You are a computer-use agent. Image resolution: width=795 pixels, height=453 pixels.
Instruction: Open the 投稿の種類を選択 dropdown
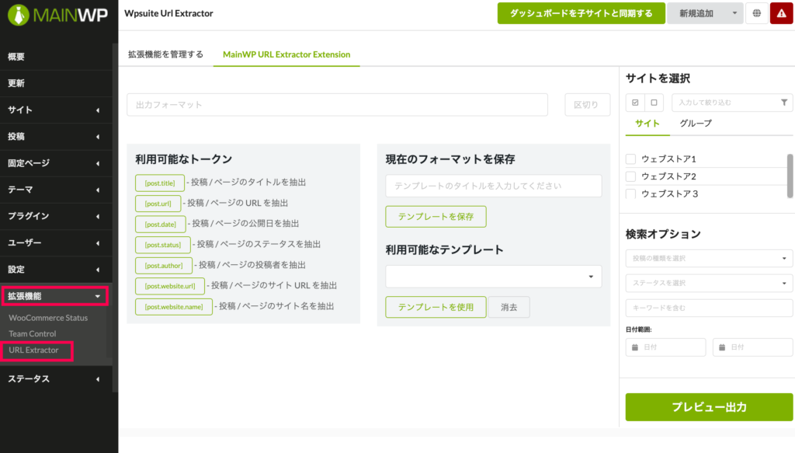pos(710,258)
